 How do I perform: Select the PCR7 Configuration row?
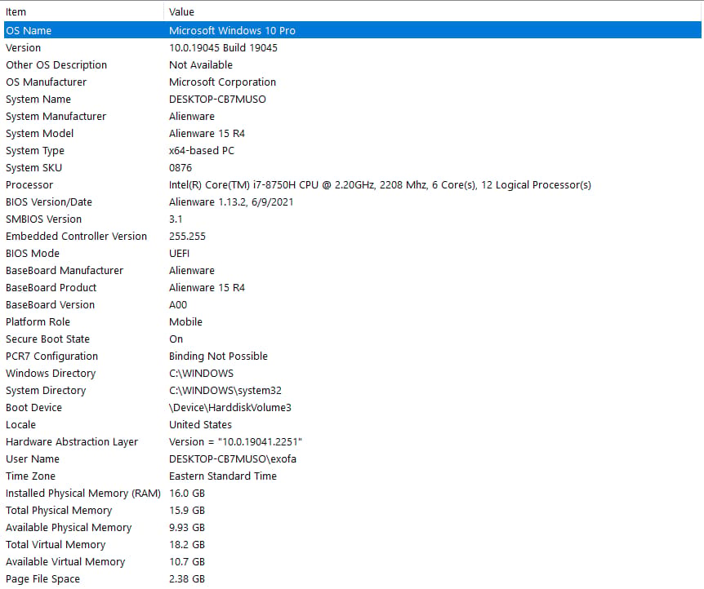[x=353, y=356]
